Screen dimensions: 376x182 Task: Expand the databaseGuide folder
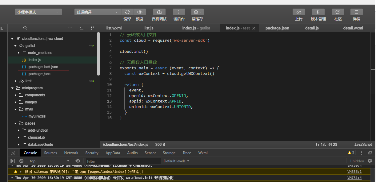click(x=18, y=145)
